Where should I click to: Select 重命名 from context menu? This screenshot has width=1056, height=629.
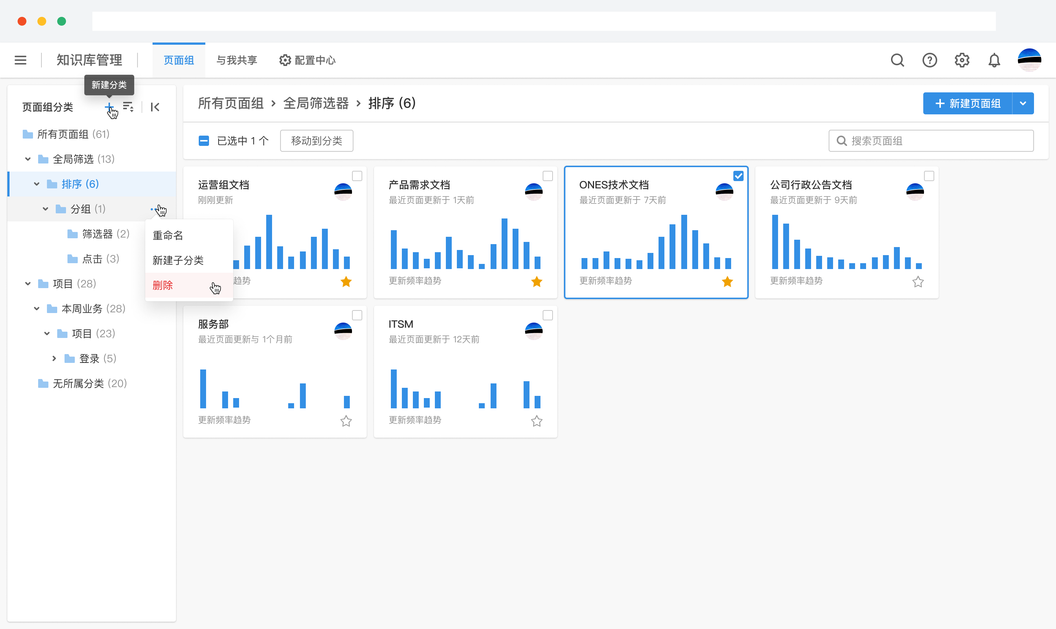click(168, 235)
